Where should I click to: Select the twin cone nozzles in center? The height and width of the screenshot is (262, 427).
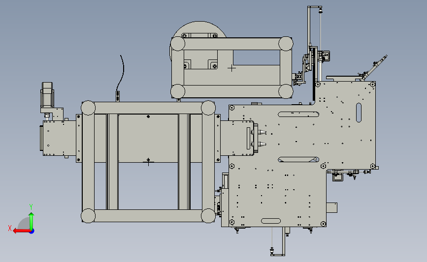pos(259,138)
